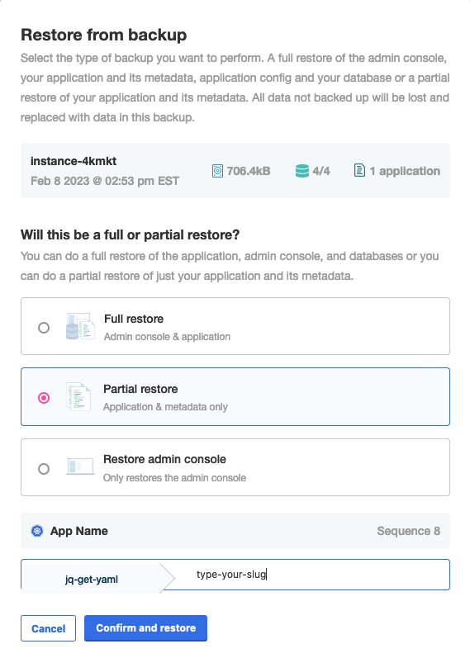Click the instance-4kmkt backup name

point(74,161)
